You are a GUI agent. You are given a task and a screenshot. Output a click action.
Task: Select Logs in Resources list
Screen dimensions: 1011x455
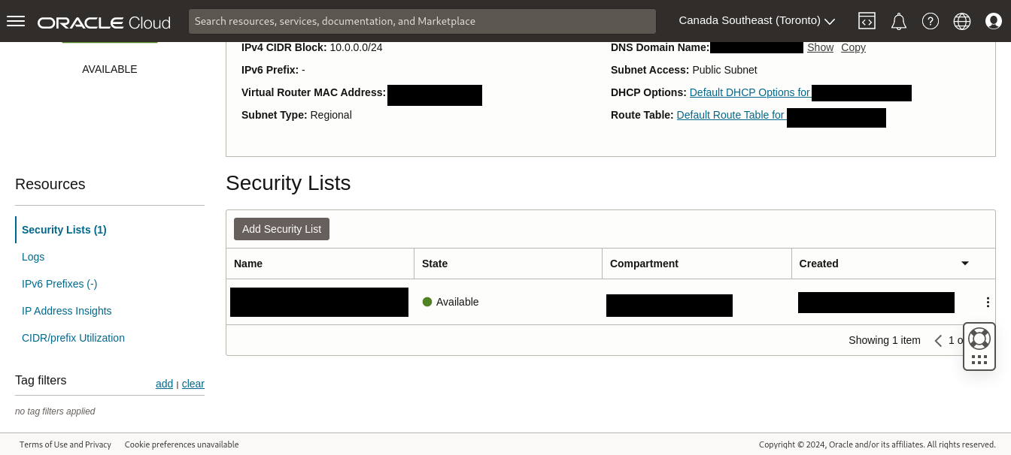pos(33,257)
